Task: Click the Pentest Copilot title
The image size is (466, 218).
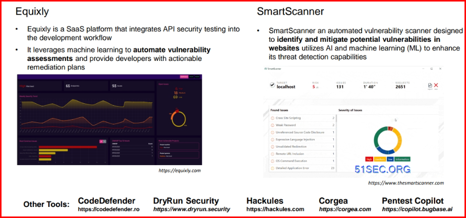Action: [413, 201]
